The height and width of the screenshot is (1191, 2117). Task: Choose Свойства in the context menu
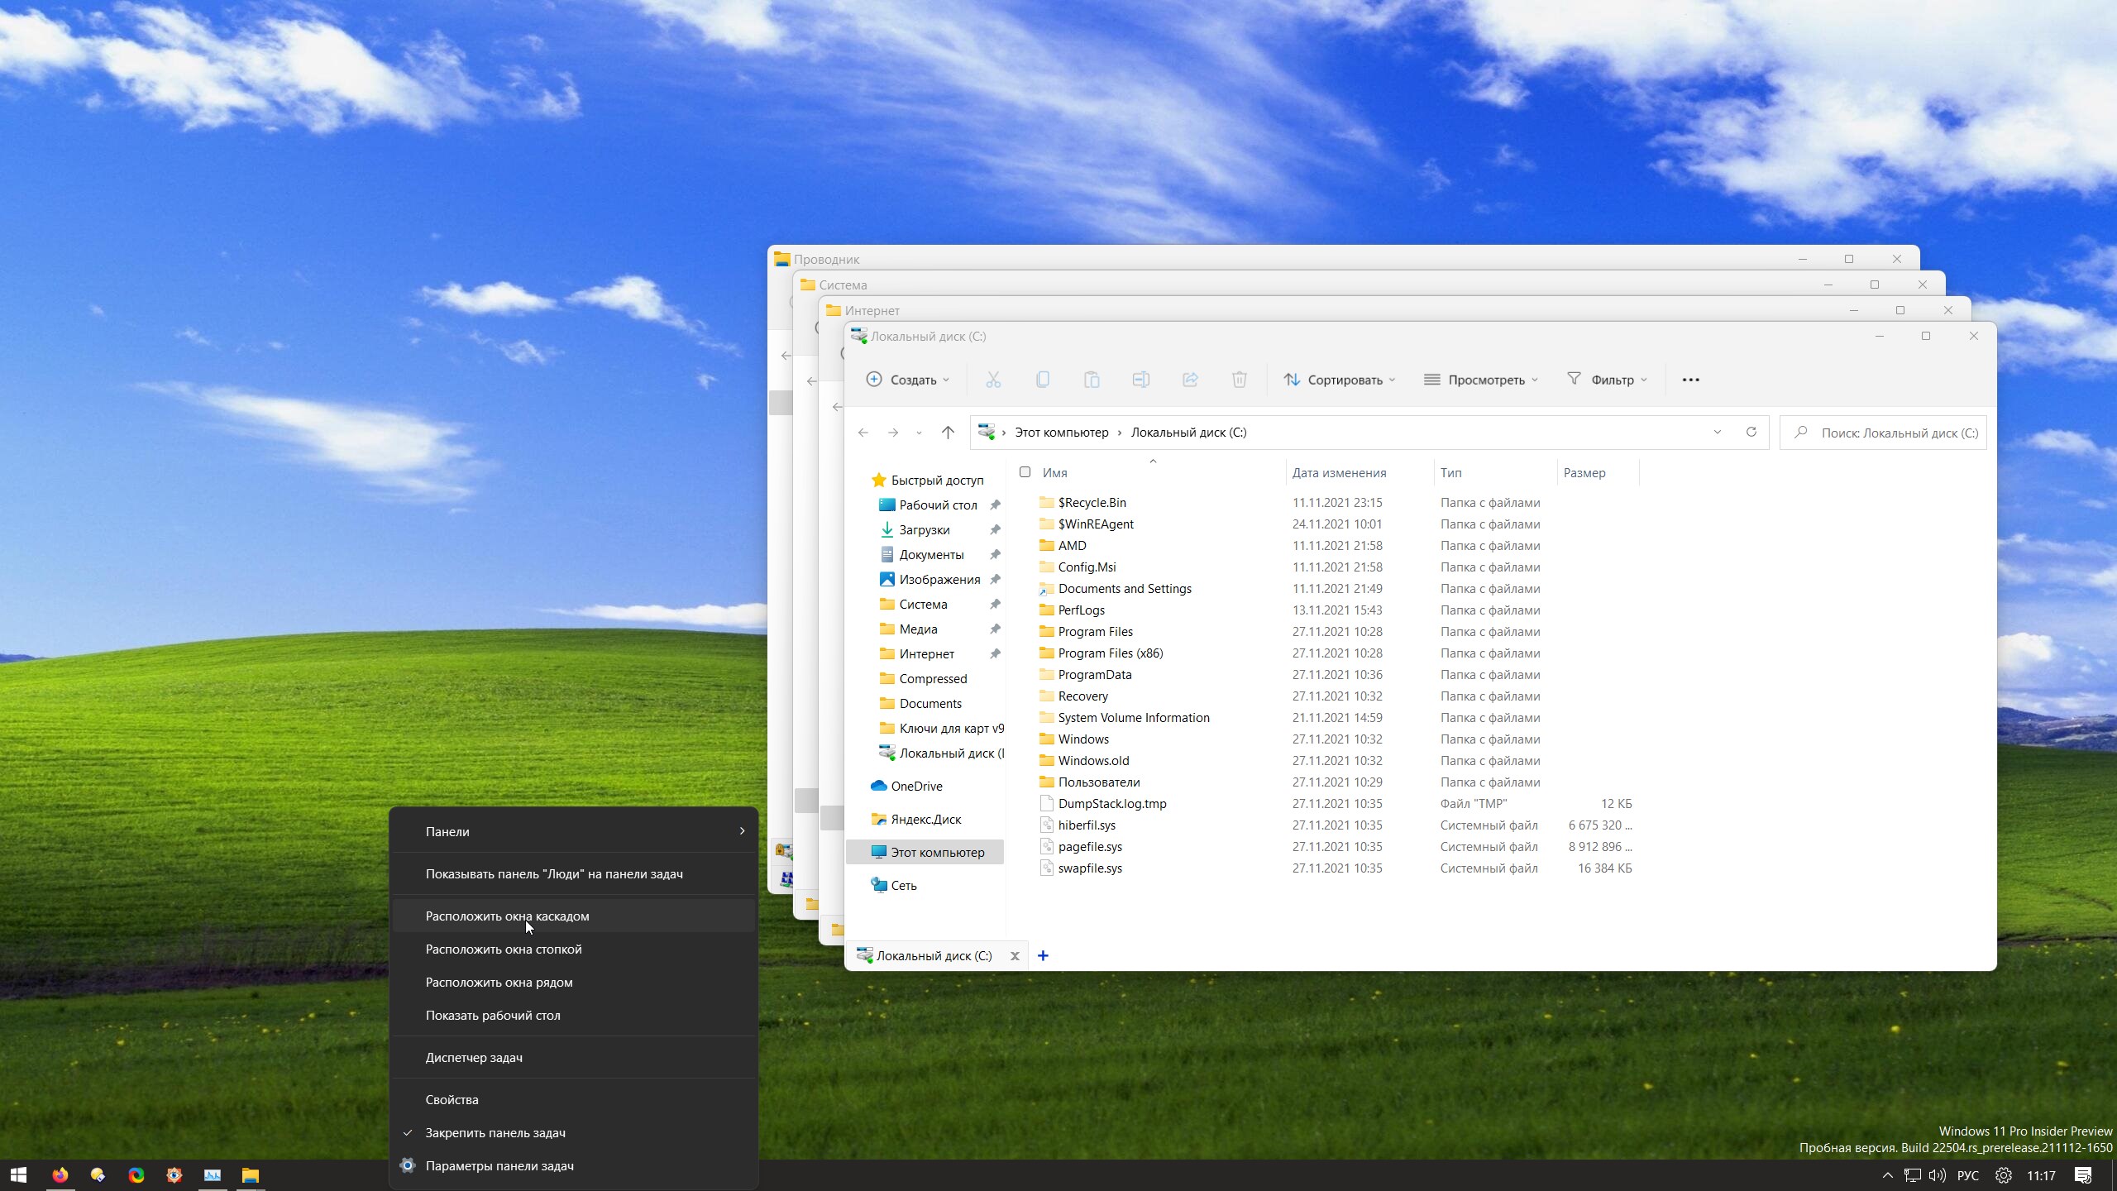[x=574, y=1099]
